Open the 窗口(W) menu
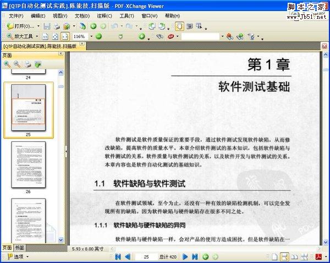330x263 pixels. pos(150,16)
